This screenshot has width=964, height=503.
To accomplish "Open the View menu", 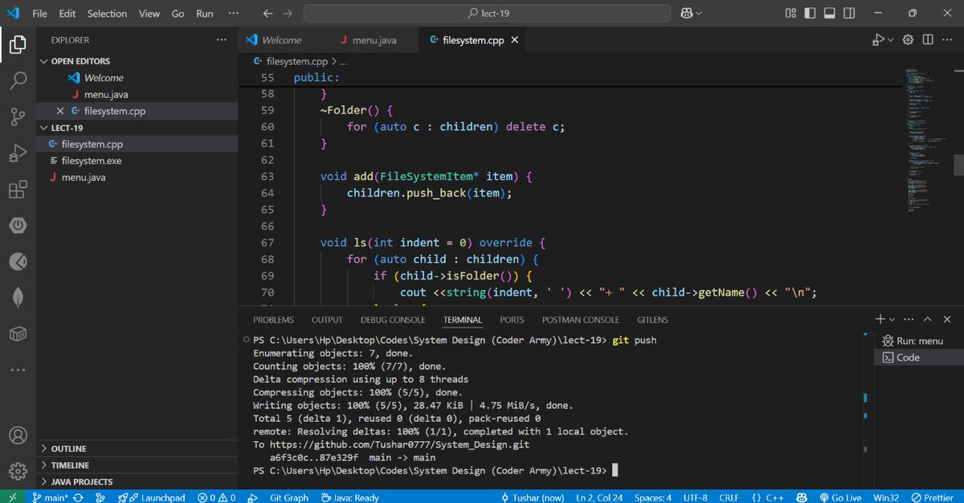I will (x=149, y=14).
